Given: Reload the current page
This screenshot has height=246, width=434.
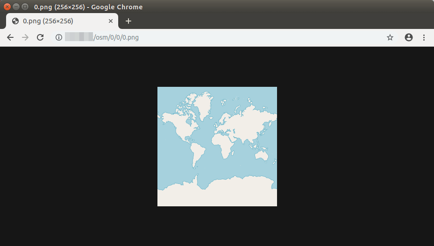Looking at the screenshot, I should pos(40,37).
